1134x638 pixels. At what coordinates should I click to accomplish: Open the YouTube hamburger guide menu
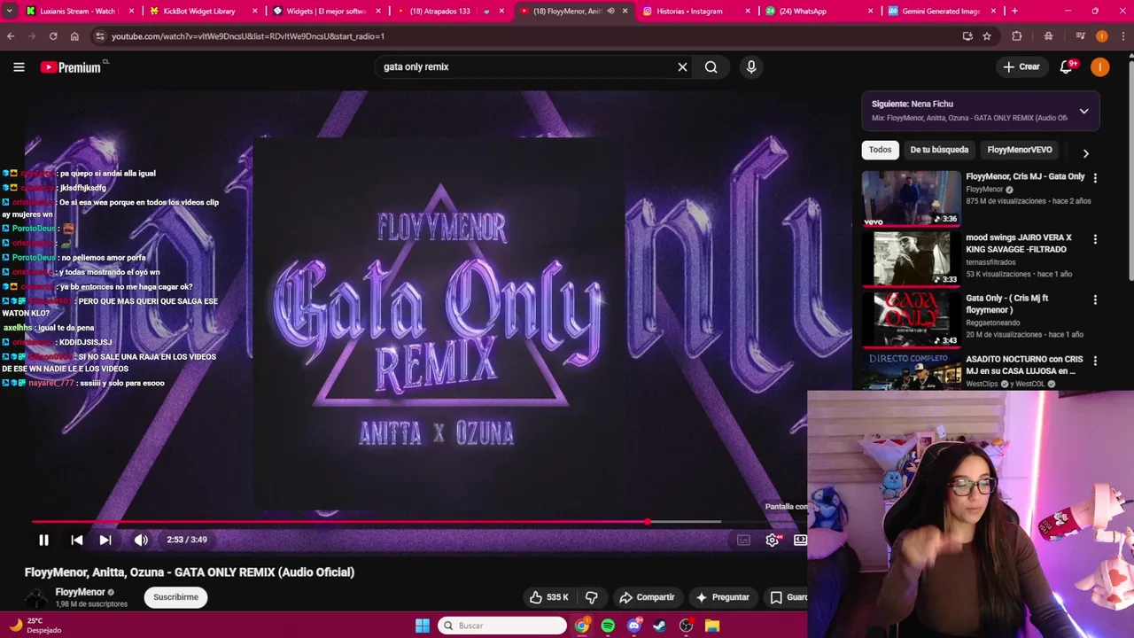pyautogui.click(x=19, y=66)
